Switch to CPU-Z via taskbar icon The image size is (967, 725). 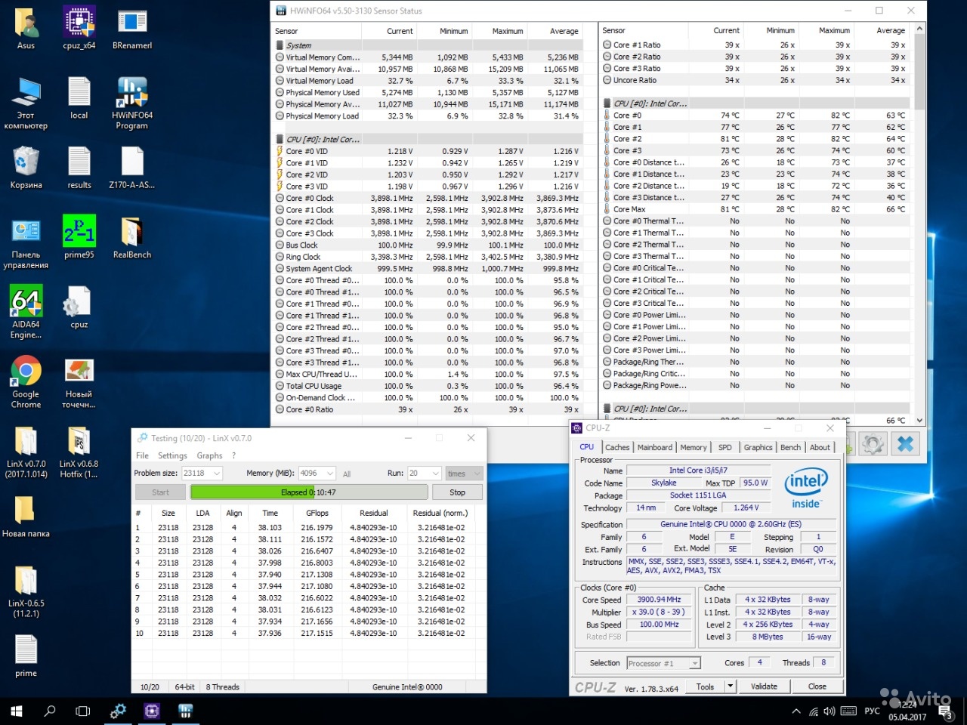click(152, 711)
